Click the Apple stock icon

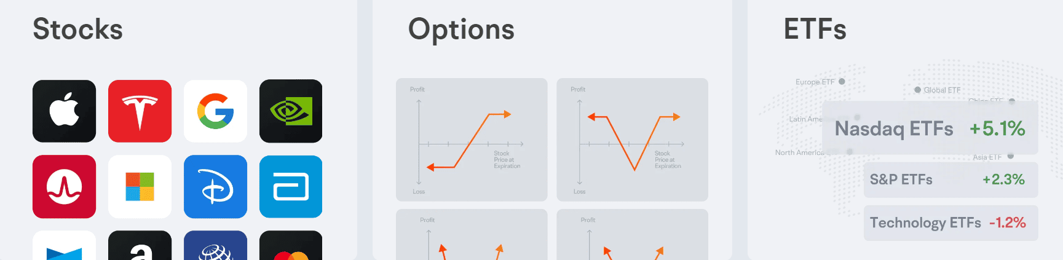point(64,111)
